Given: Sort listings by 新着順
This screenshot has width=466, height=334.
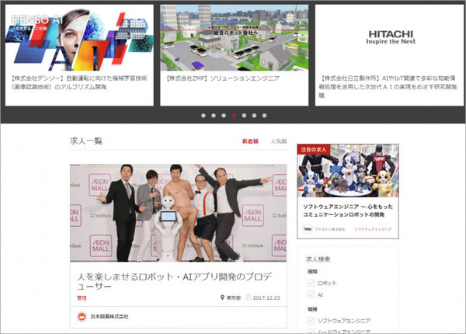Looking at the screenshot, I should click(250, 141).
